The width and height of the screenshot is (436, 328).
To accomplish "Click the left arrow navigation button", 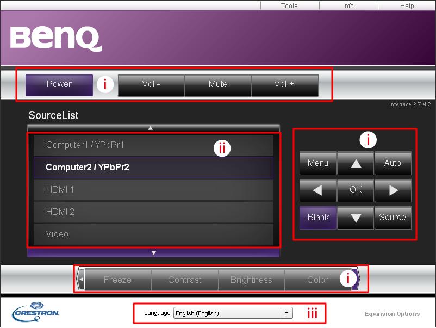I will (318, 190).
